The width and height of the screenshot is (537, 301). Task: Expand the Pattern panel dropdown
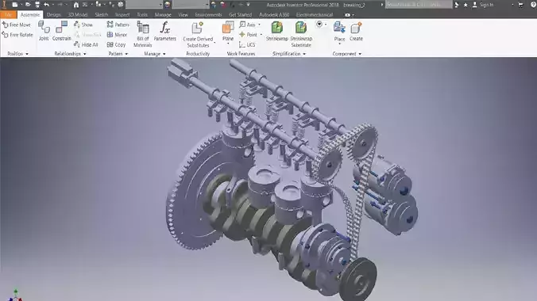coord(126,54)
